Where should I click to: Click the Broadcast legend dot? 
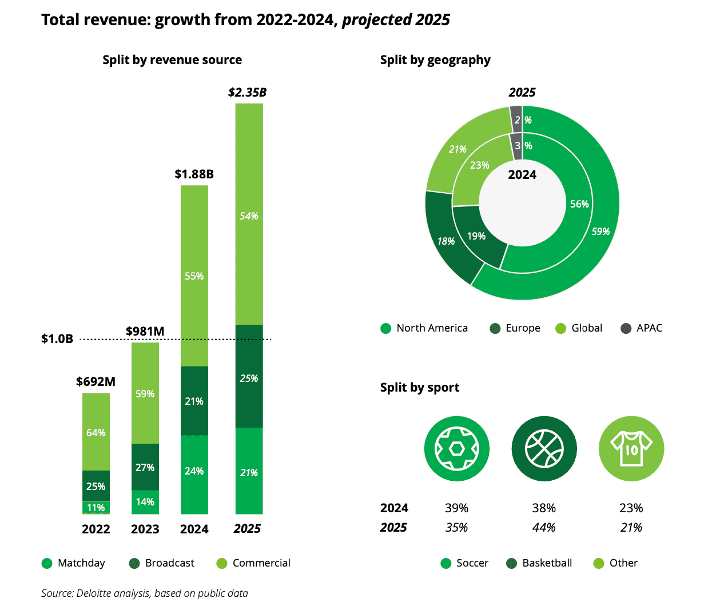click(134, 564)
